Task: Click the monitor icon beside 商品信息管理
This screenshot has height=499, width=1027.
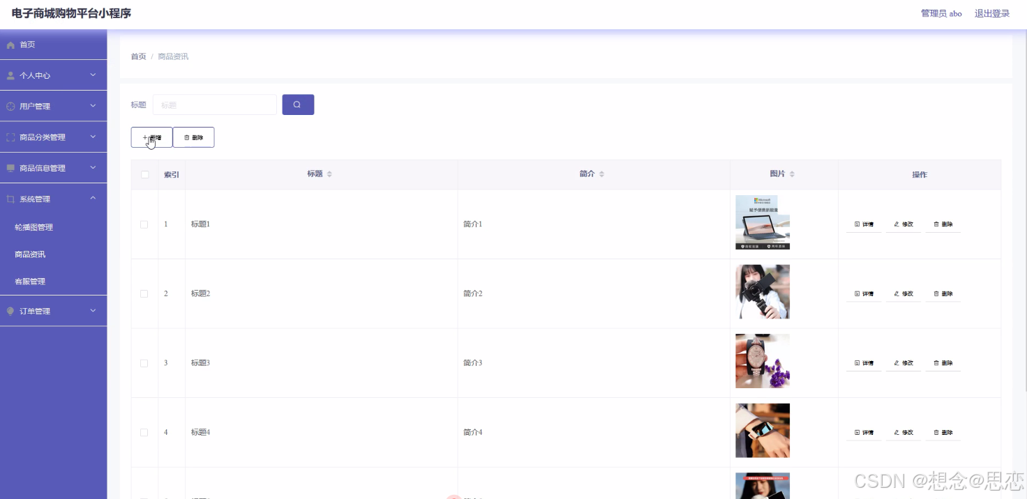Action: 10,168
